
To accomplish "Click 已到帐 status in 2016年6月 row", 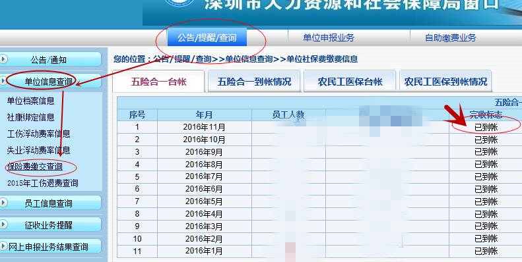I will 486,189.
